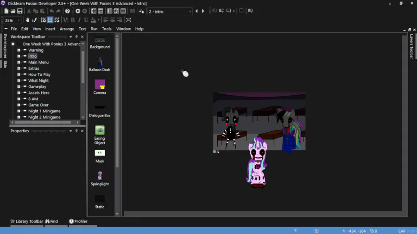Viewport: 417px width, 234px height.
Task: Open a file with the folder icon
Action: click(13, 11)
